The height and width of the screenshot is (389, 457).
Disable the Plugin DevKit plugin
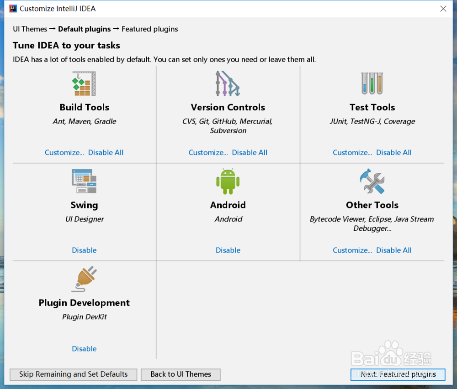(x=84, y=348)
